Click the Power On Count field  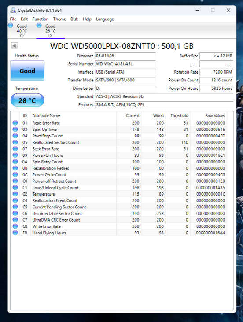(216, 80)
